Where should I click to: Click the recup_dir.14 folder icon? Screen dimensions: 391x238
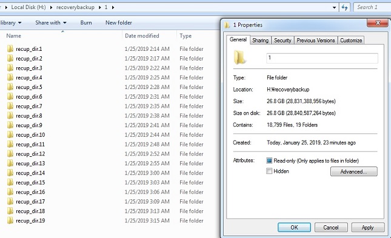click(x=10, y=173)
